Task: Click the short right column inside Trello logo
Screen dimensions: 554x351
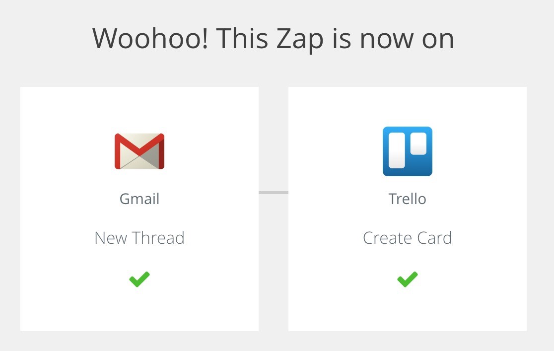Action: (418, 143)
